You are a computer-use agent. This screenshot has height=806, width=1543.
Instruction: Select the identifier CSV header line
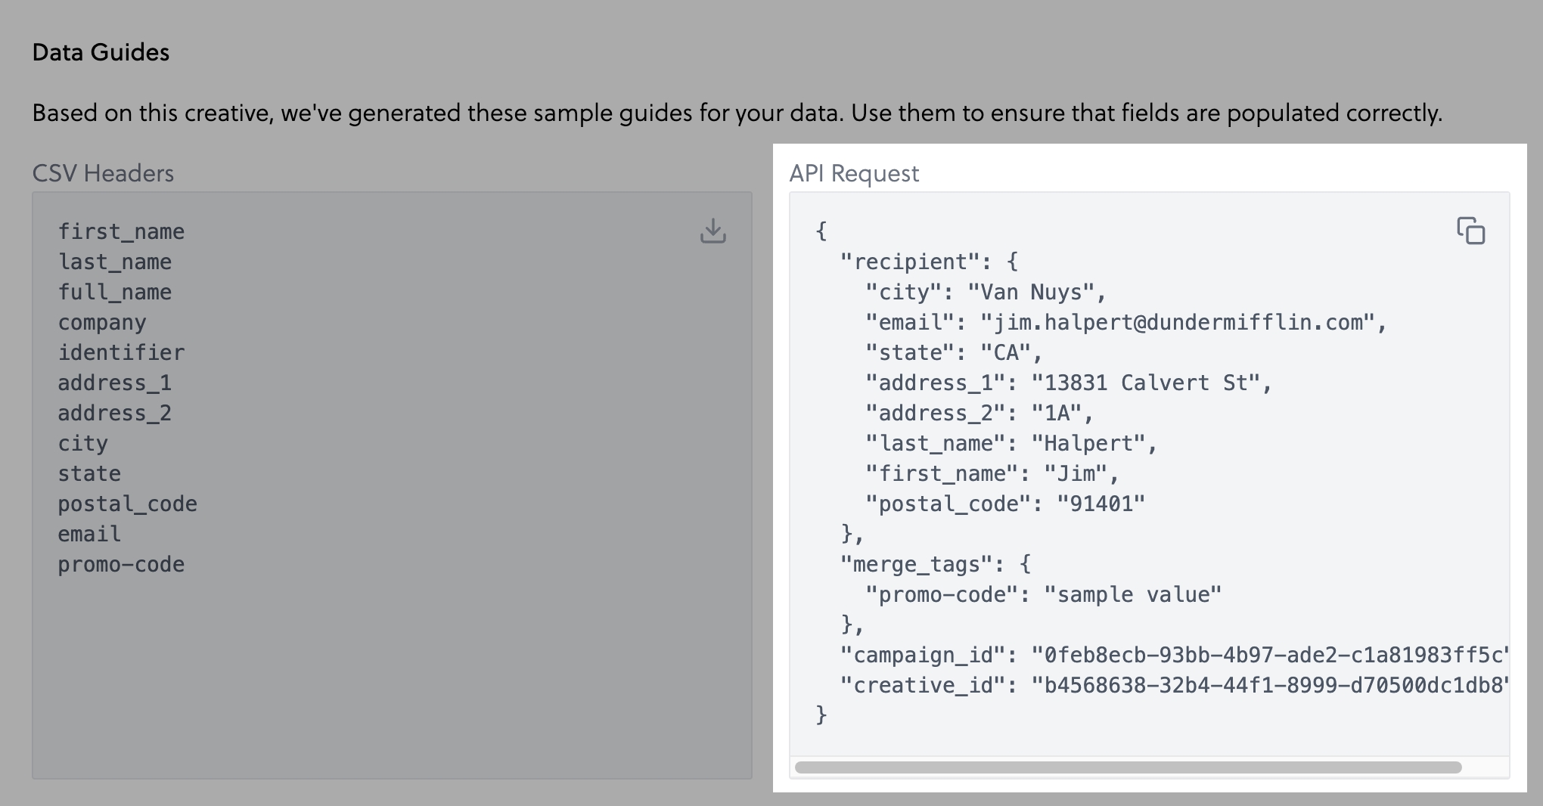[121, 352]
